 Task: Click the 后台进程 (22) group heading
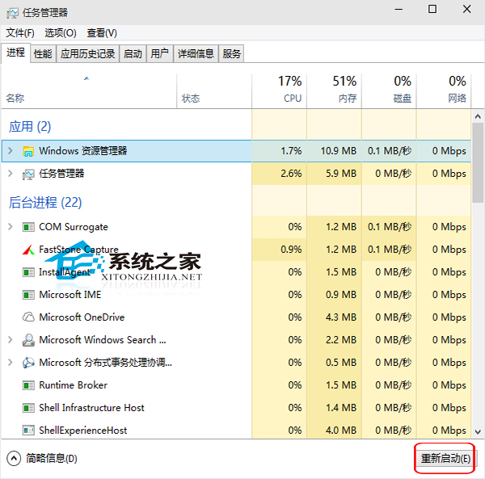45,203
